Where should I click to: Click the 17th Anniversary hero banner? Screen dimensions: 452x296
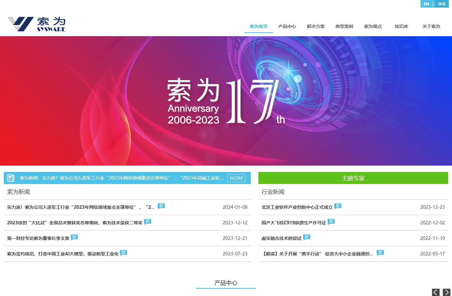(x=226, y=101)
